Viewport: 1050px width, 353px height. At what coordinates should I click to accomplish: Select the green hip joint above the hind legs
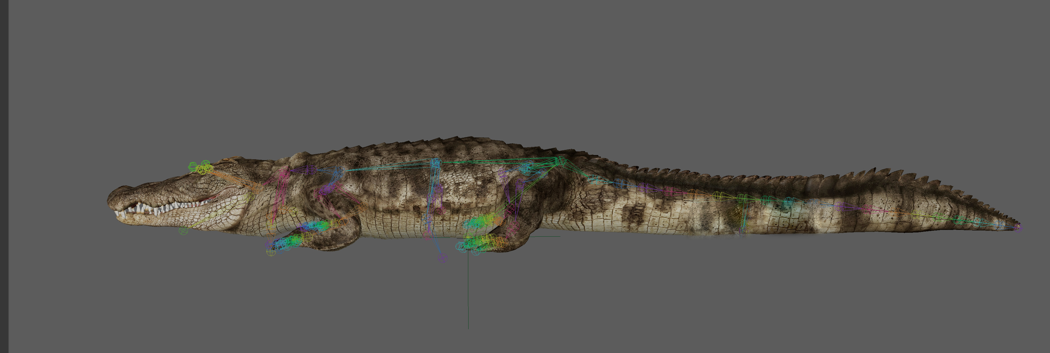(x=561, y=161)
